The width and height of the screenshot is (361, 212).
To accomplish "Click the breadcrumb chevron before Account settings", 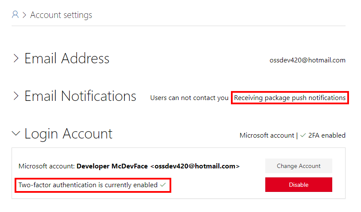I will coord(24,15).
